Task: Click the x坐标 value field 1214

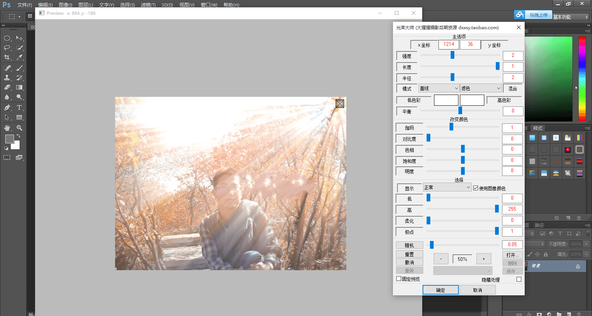Action: click(449, 44)
